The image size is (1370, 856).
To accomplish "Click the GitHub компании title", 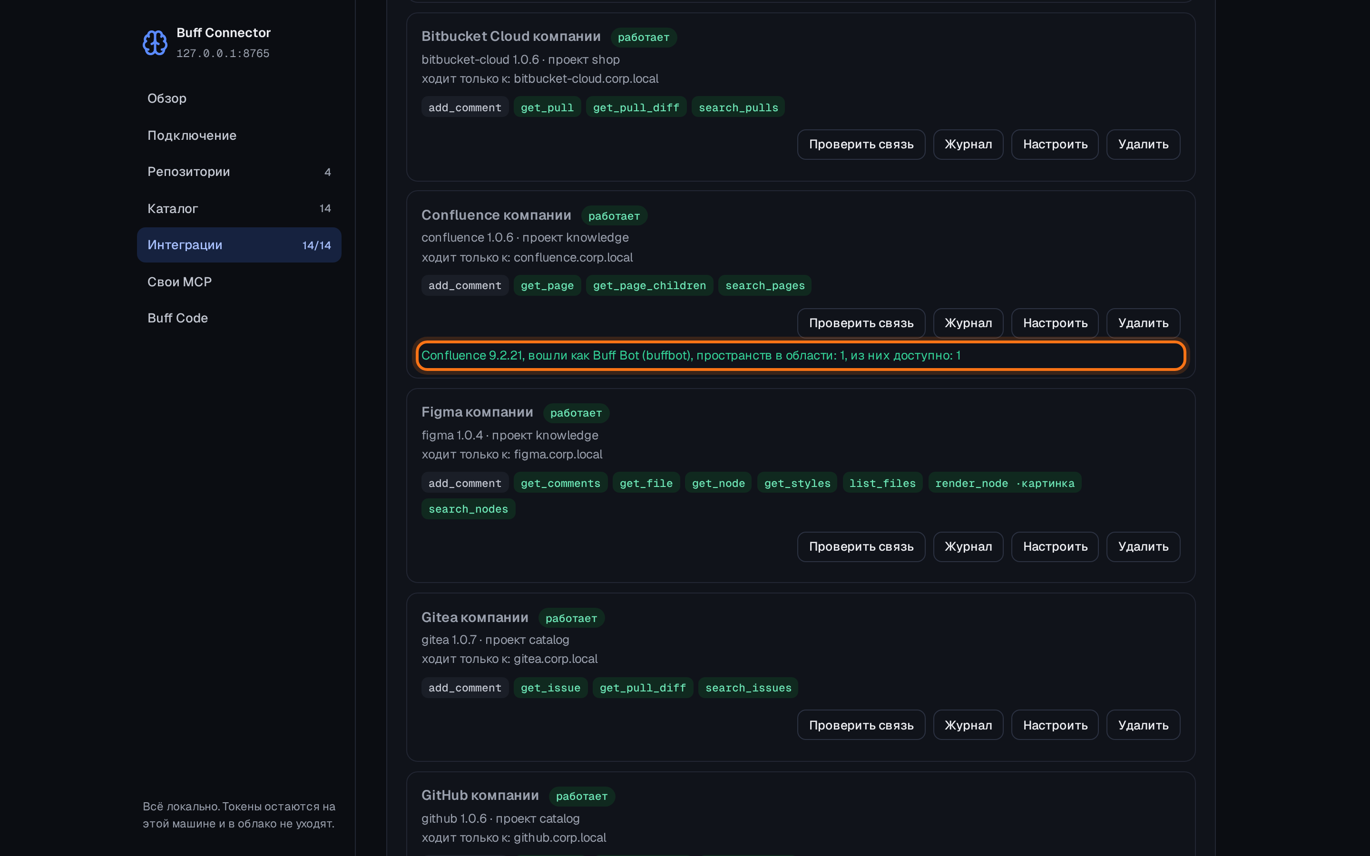I will point(480,796).
